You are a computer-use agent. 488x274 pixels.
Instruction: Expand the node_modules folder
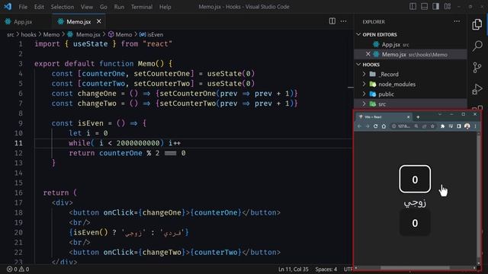point(364,84)
